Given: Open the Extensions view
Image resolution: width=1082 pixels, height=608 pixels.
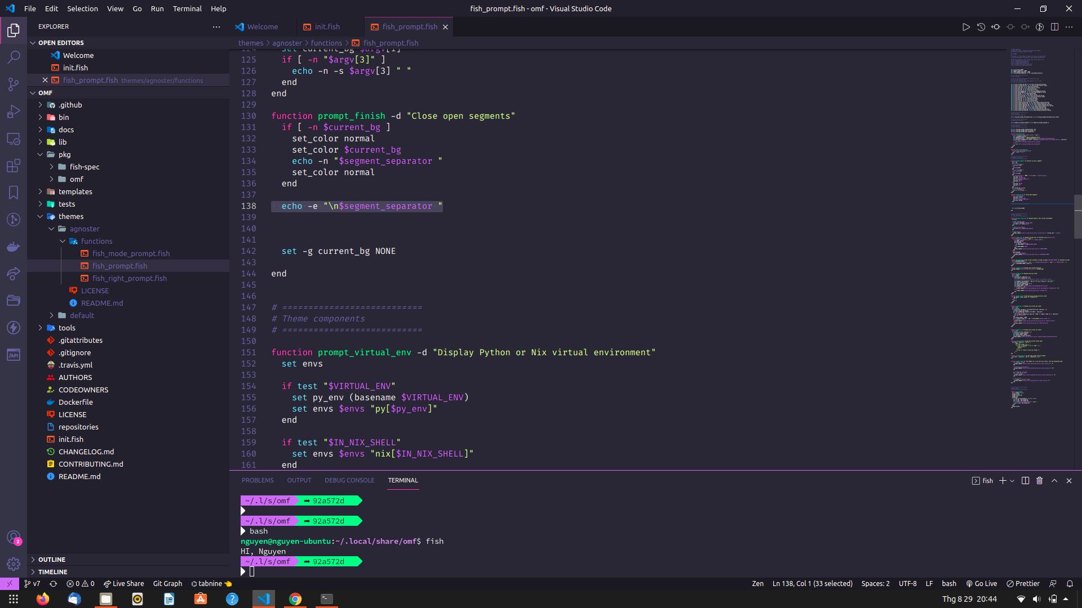Looking at the screenshot, I should click(x=14, y=166).
